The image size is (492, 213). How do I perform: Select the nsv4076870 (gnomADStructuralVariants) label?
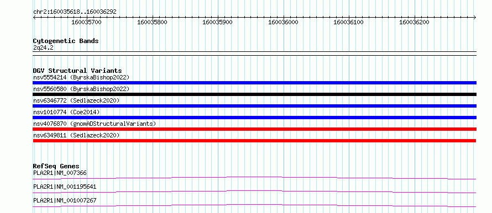(95, 124)
